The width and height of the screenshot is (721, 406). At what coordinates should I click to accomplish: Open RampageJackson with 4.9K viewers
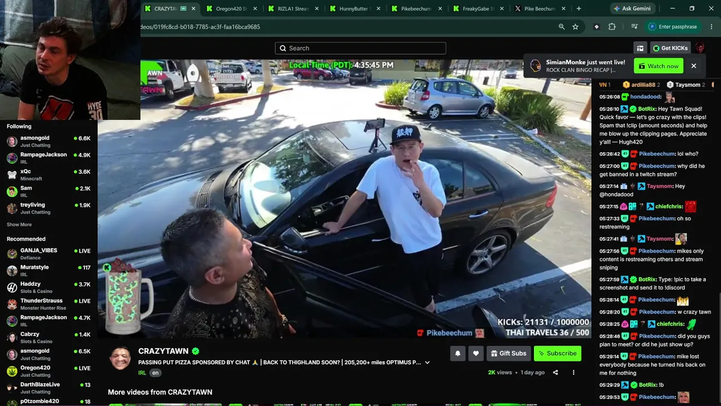(48, 158)
